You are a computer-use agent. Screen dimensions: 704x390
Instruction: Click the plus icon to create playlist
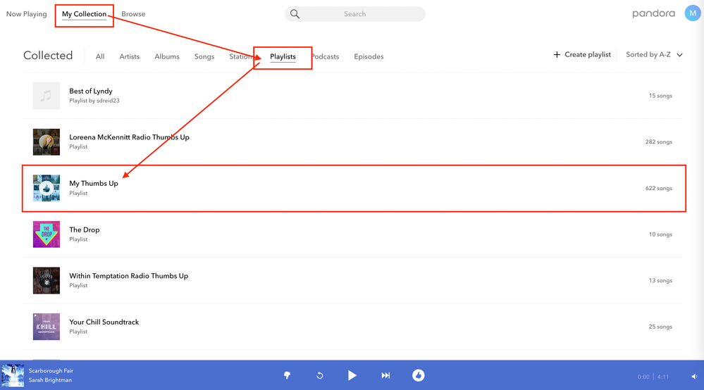click(557, 55)
